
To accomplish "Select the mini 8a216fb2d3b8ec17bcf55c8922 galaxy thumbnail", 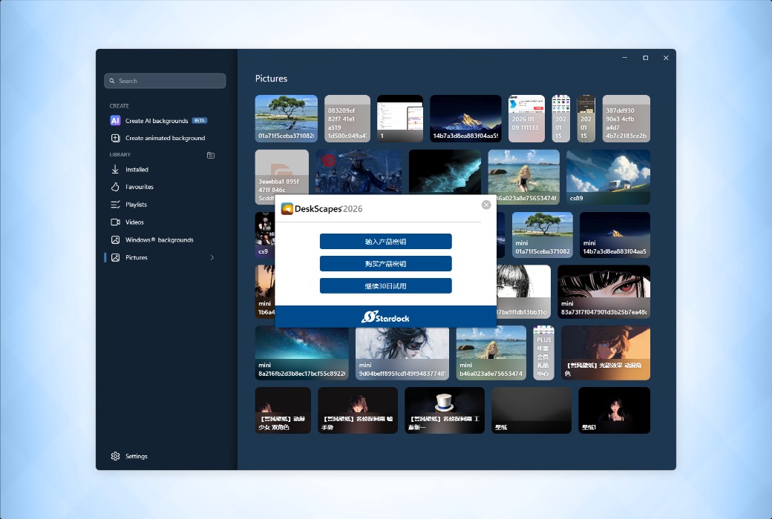I will pyautogui.click(x=302, y=353).
